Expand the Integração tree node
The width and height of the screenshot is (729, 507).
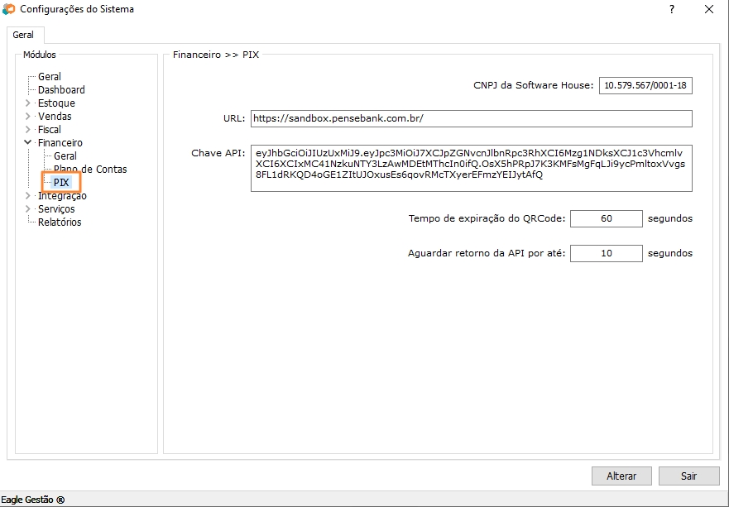pyautogui.click(x=28, y=196)
